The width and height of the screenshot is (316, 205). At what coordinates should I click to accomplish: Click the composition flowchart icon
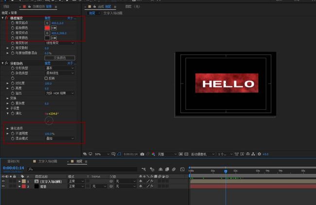click(x=253, y=154)
